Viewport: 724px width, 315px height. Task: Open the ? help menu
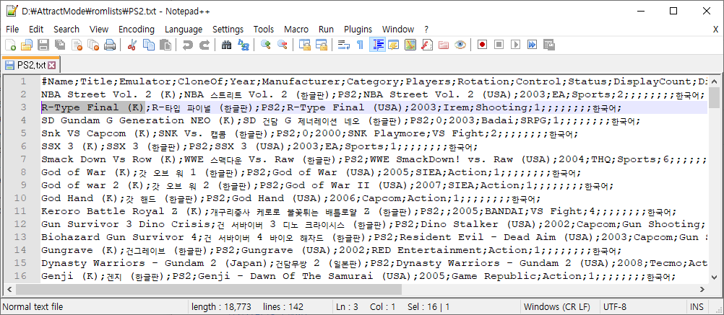[x=426, y=29]
